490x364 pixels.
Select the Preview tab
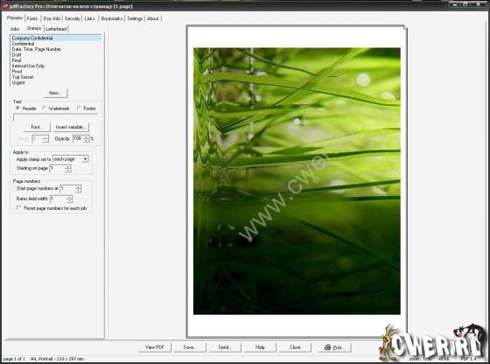click(15, 17)
